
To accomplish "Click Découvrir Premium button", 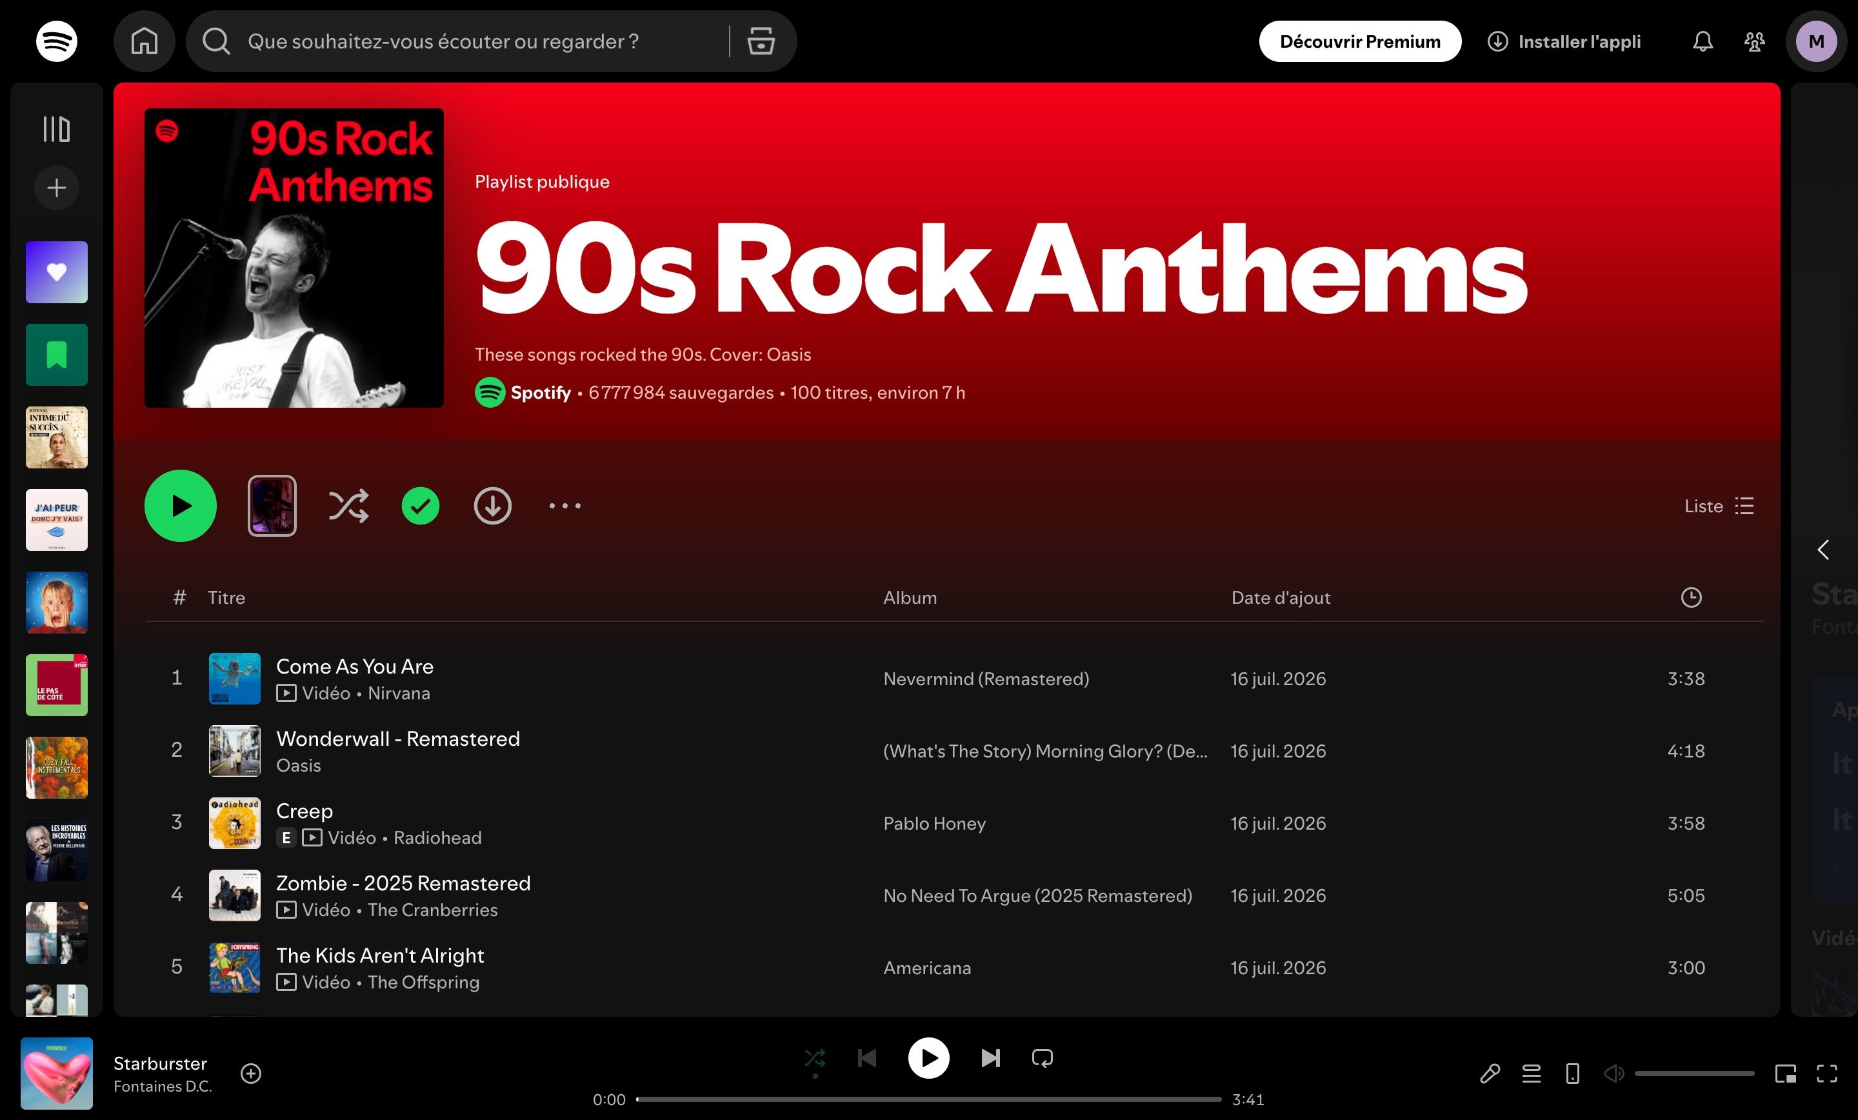I will coord(1359,41).
